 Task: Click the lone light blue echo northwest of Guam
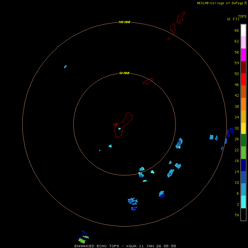(65, 67)
